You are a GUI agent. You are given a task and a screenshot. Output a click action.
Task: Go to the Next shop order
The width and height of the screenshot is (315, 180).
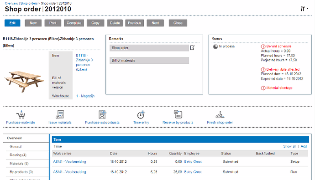click(155, 23)
